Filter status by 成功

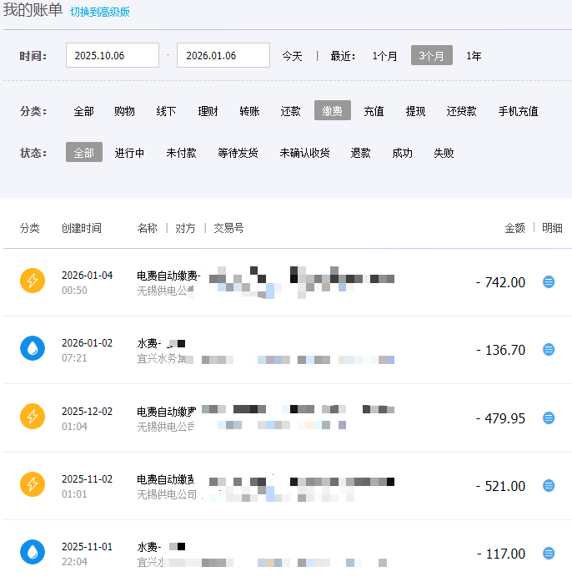click(402, 153)
